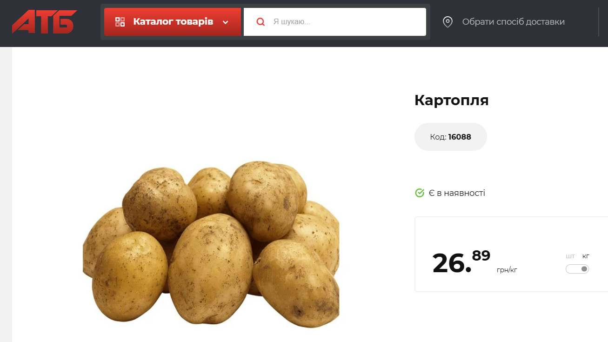Viewport: 608px width, 342px height.
Task: Toggle the шт/кг unit switch
Action: pos(577,269)
